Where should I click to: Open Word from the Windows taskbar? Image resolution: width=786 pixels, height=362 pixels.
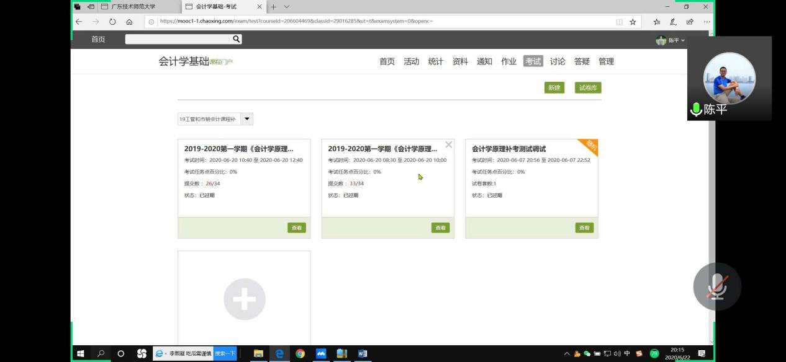pos(363,353)
